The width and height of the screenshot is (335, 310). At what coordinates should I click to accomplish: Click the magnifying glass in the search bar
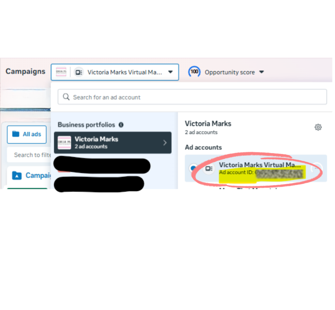click(66, 97)
